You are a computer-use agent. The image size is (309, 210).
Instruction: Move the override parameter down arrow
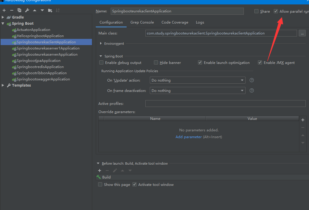click(x=303, y=143)
